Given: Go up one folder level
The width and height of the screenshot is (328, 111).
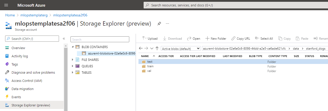Looking at the screenshot, I should [157, 48].
